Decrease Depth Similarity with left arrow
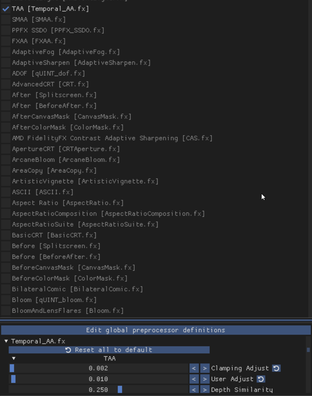312x396 pixels. [x=194, y=390]
